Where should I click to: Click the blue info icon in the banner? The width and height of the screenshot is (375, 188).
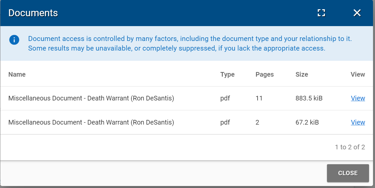[x=14, y=40]
